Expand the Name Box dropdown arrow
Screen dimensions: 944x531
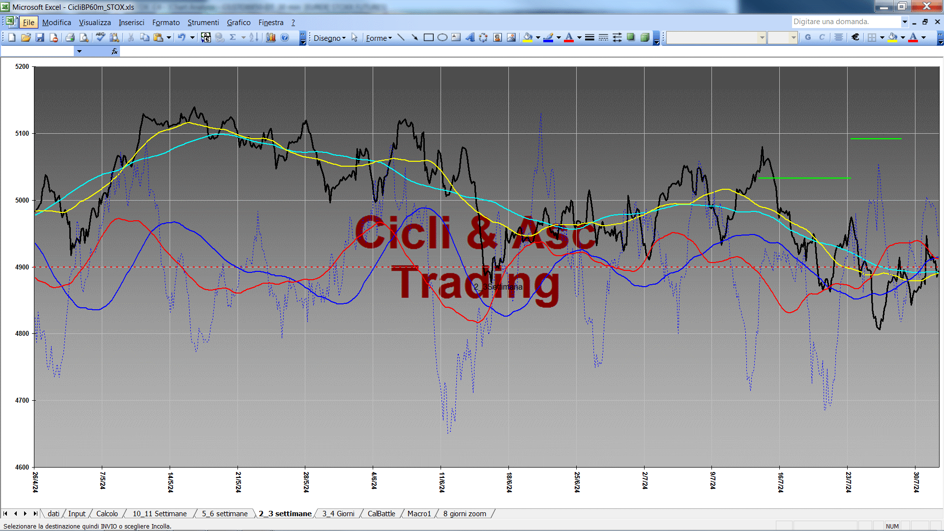pos(79,51)
